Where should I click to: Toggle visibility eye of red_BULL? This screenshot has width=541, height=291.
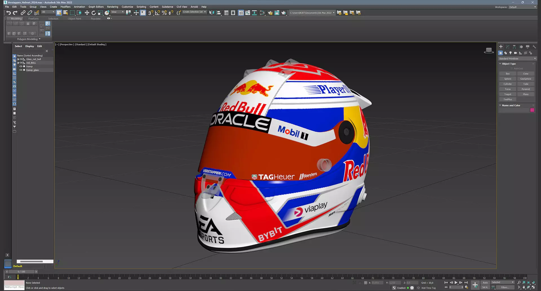[21, 63]
